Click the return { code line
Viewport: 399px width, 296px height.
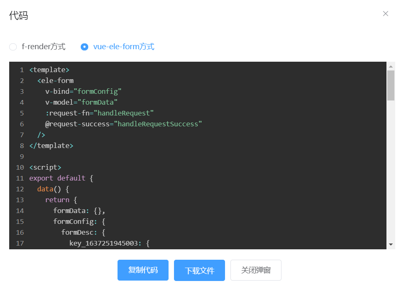(61, 200)
